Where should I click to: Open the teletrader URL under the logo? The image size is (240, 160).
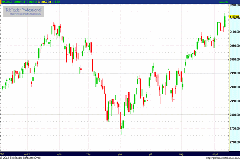click(24, 14)
